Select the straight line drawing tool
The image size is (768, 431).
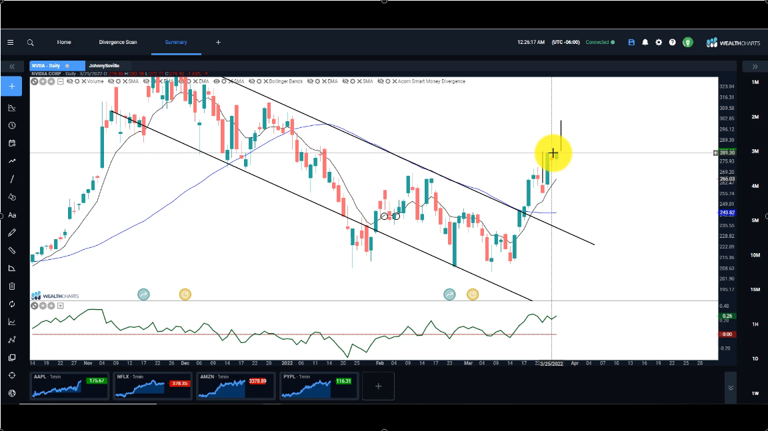pyautogui.click(x=12, y=179)
